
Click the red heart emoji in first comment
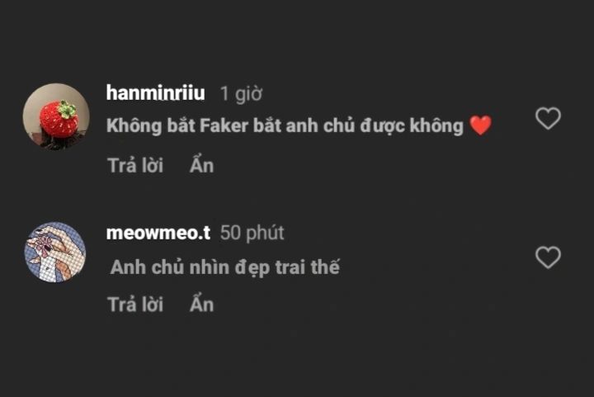(x=480, y=125)
